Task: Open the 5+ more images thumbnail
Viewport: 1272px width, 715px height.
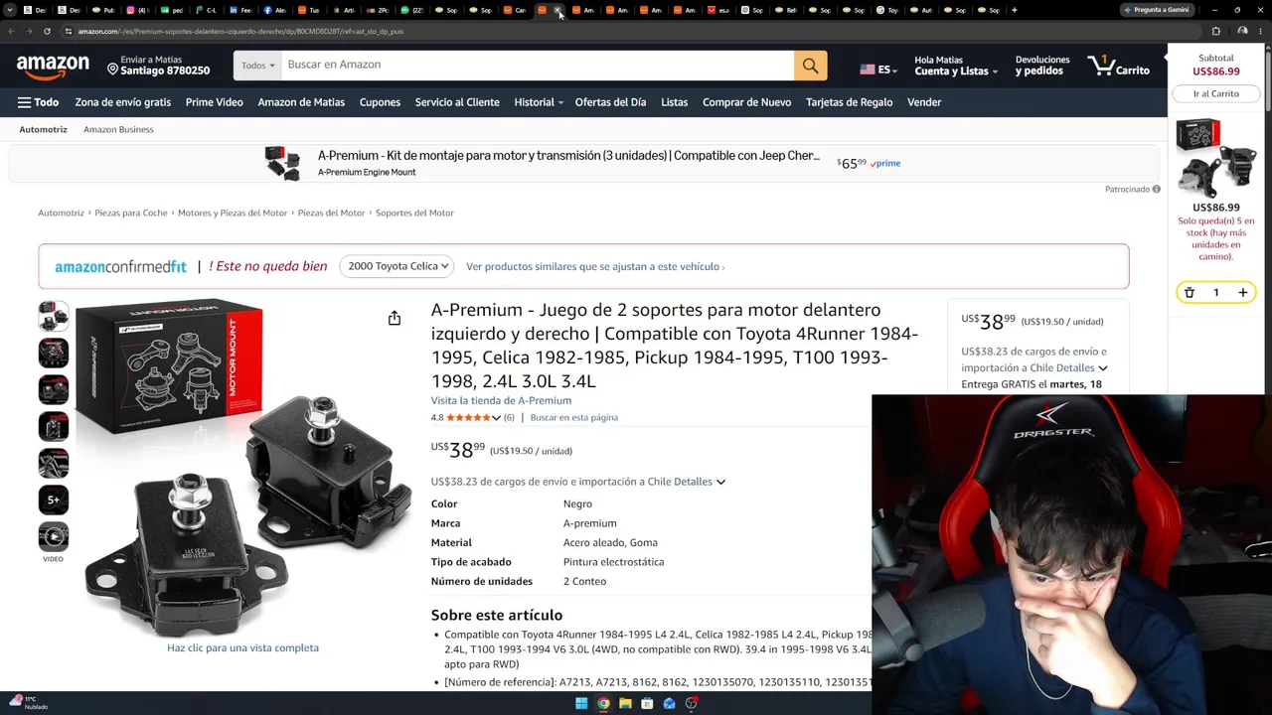Action: (54, 500)
